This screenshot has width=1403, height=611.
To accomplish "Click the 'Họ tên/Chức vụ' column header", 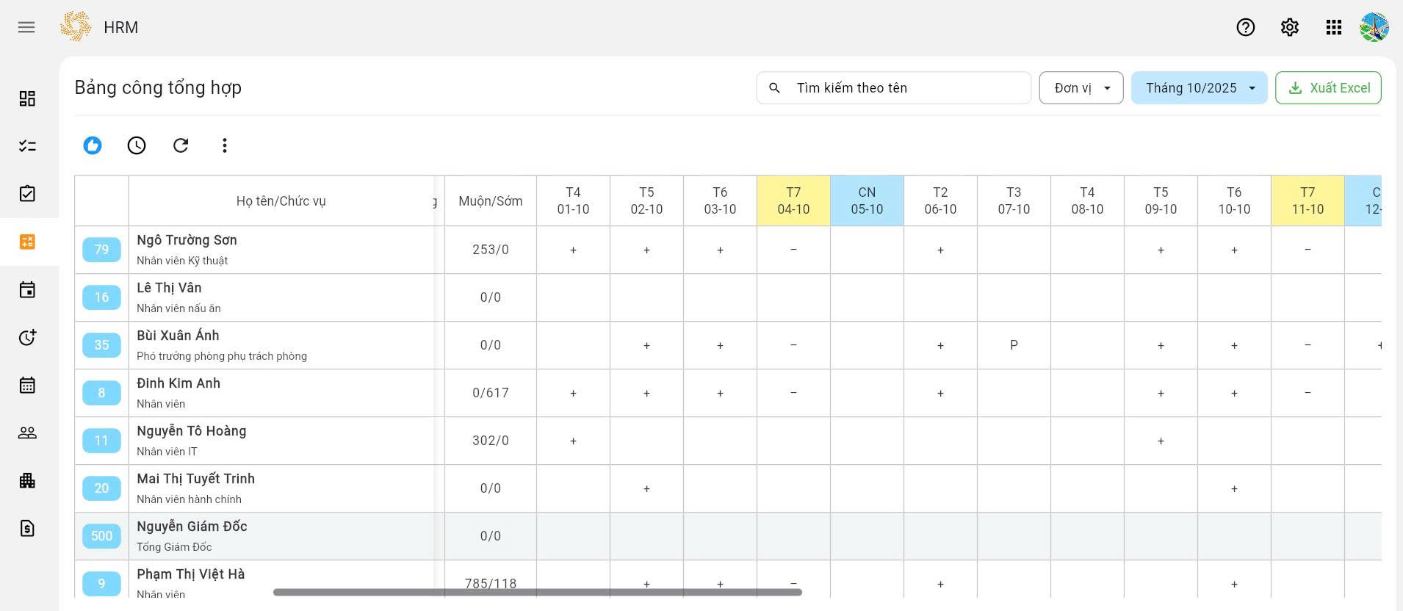I will tap(281, 201).
